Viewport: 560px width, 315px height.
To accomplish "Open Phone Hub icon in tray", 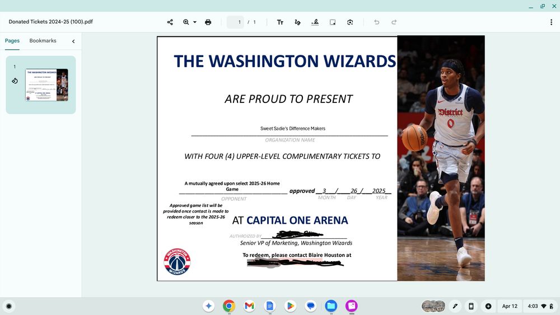I will click(x=471, y=306).
